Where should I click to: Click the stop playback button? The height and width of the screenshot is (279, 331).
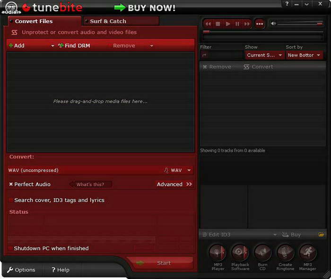(x=218, y=24)
